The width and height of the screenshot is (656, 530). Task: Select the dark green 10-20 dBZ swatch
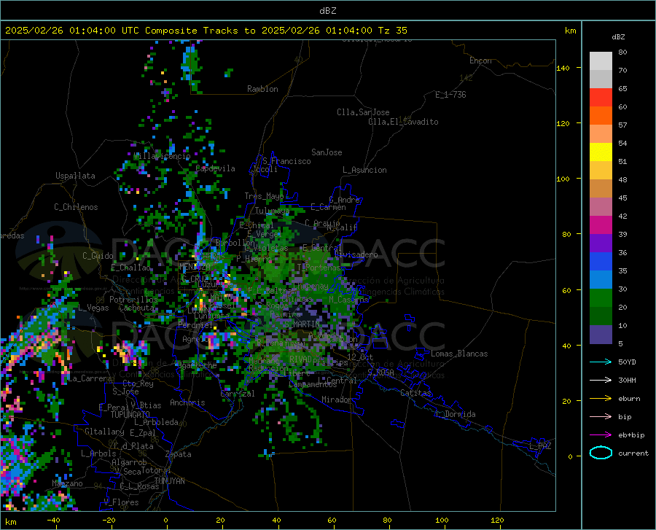click(601, 316)
